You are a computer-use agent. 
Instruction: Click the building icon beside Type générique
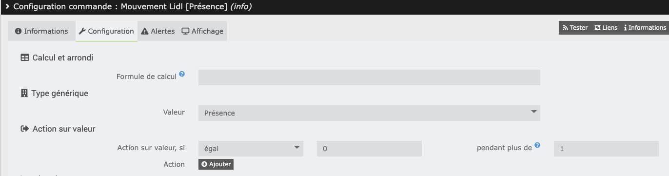tap(24, 93)
